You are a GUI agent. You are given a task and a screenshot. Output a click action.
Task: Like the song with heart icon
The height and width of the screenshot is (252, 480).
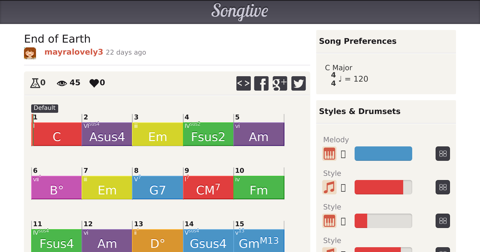pyautogui.click(x=94, y=83)
